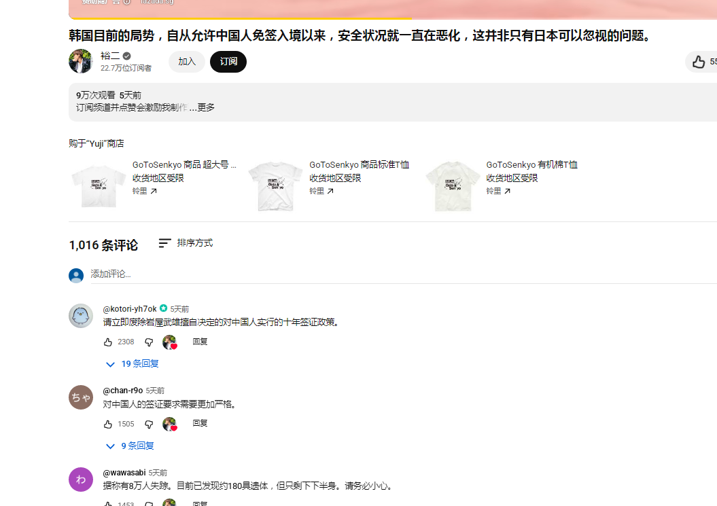Open the sort comments icon
Viewport: 717px width, 506px height.
(x=164, y=243)
